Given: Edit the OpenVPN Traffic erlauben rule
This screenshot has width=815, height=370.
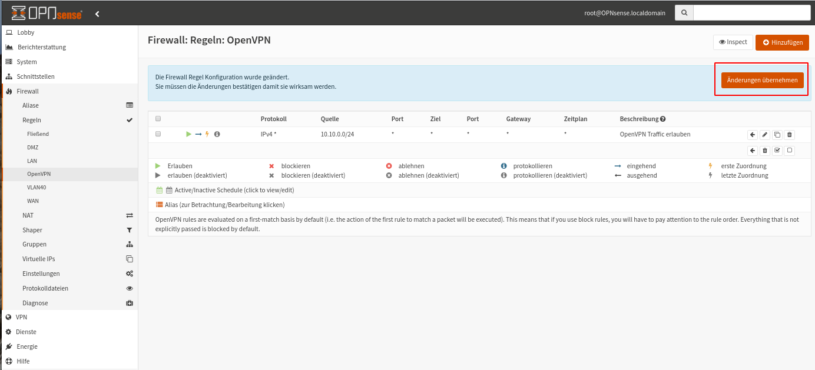Looking at the screenshot, I should [x=765, y=135].
